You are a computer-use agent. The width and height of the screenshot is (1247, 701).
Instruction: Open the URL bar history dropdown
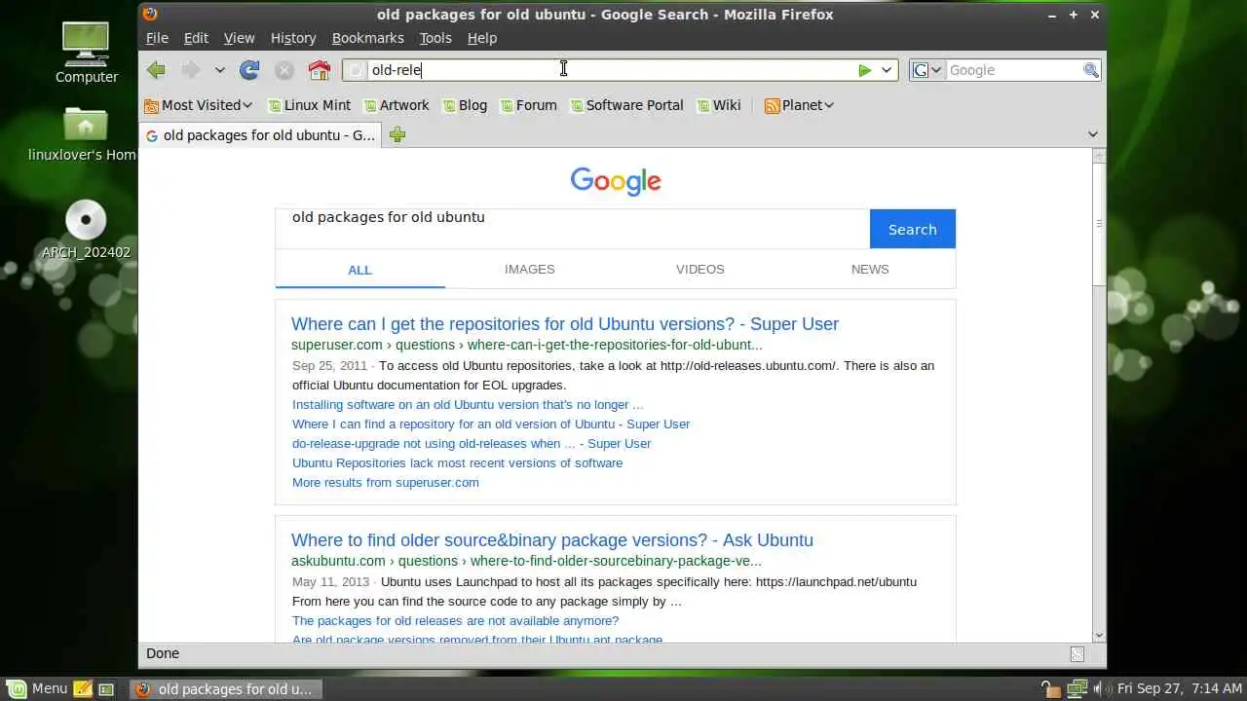[x=887, y=70]
